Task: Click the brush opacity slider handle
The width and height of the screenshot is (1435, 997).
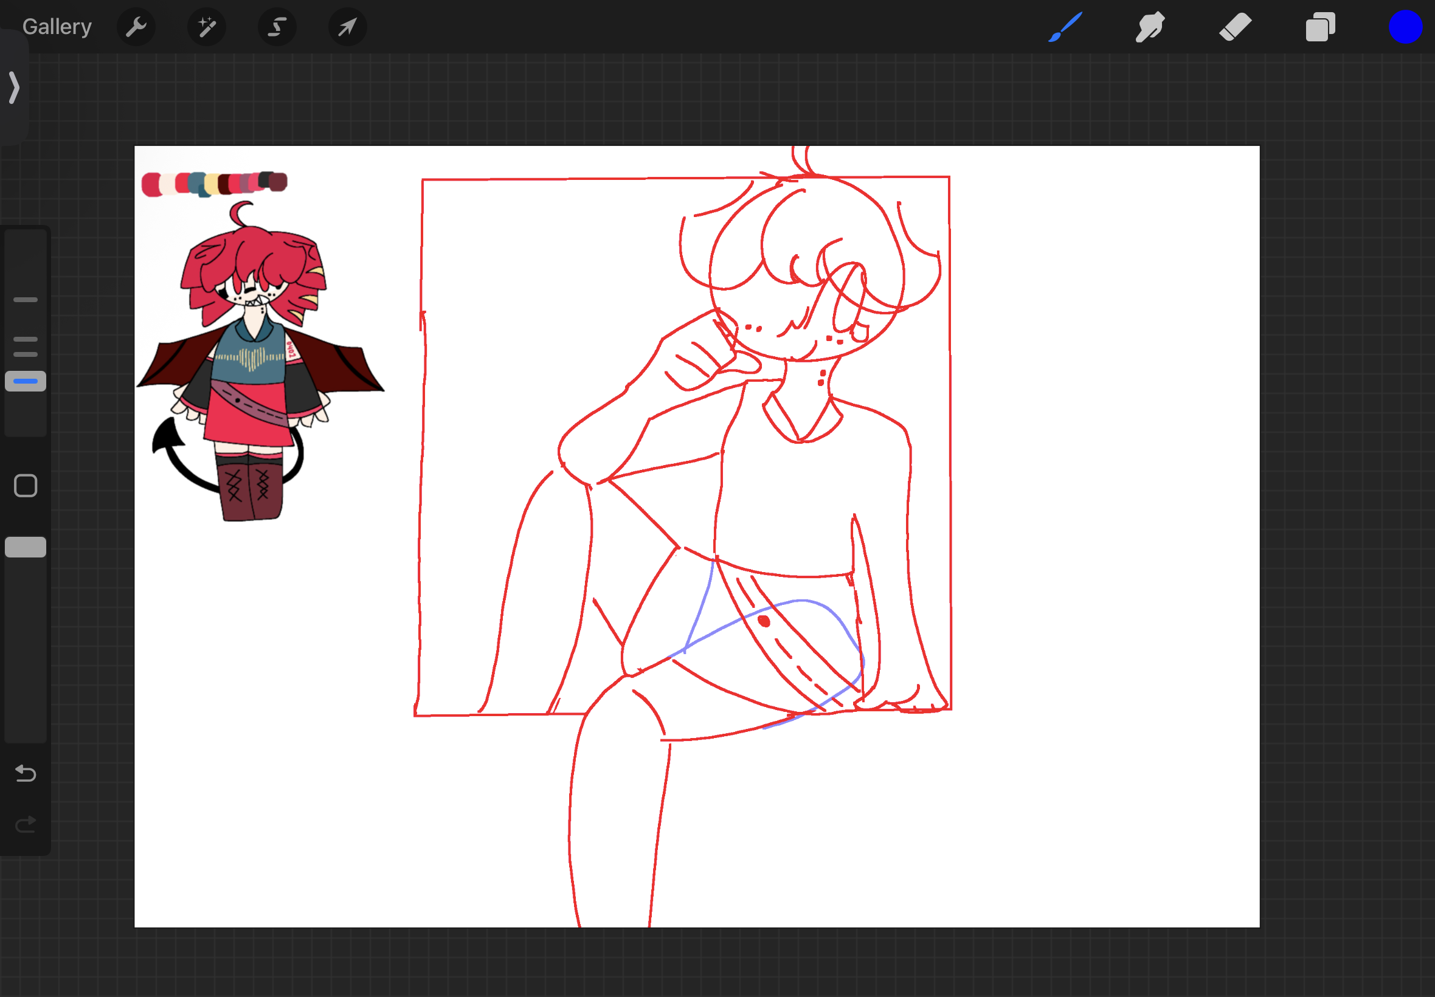Action: pyautogui.click(x=26, y=547)
